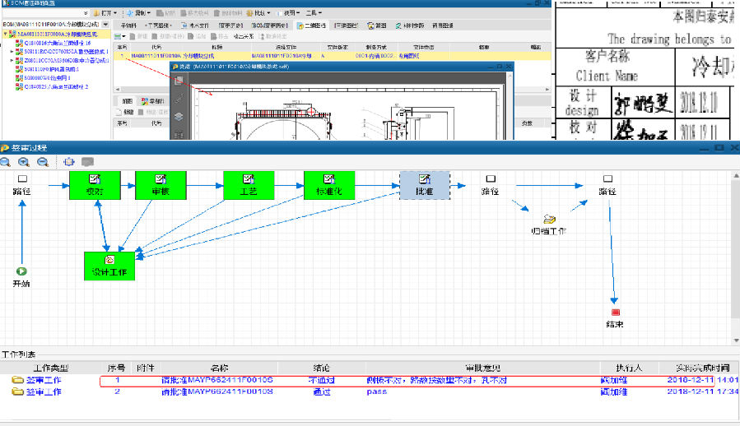Click the red 结束 end node
The width and height of the screenshot is (740, 426).
(615, 313)
